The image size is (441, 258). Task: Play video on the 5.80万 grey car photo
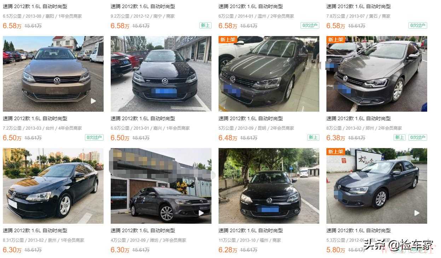pos(417,213)
